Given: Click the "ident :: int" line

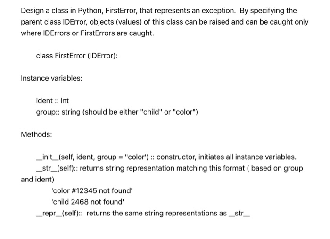Looking at the screenshot, I should pos(52,101).
